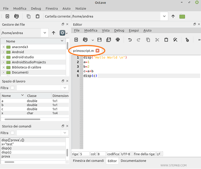Click the Paste clipboard icon in editor toolbar
The image size is (201, 169).
pos(166,40)
